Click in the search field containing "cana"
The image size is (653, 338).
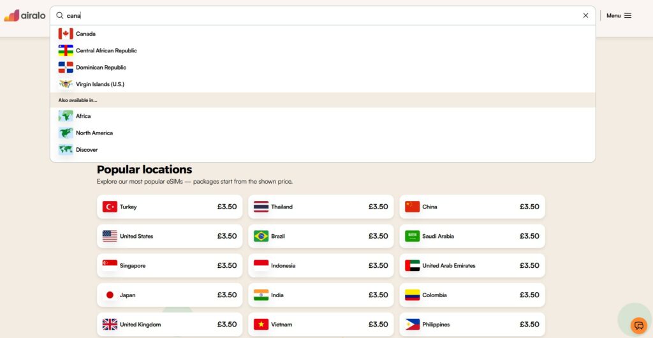[x=323, y=15]
